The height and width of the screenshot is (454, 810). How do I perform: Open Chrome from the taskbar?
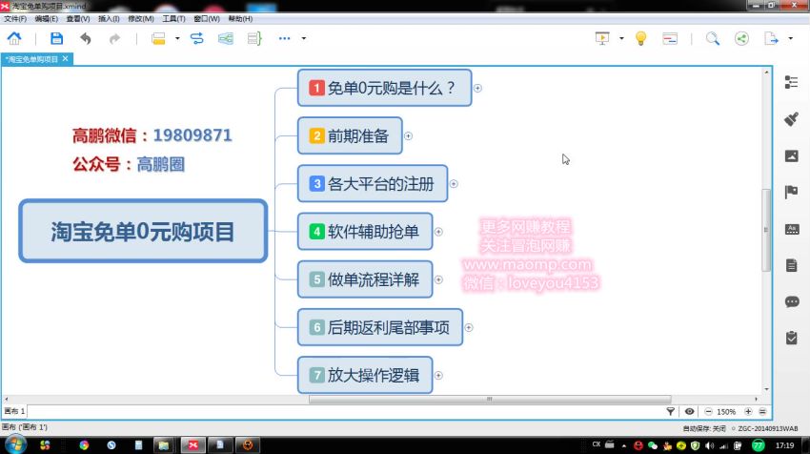(x=84, y=445)
